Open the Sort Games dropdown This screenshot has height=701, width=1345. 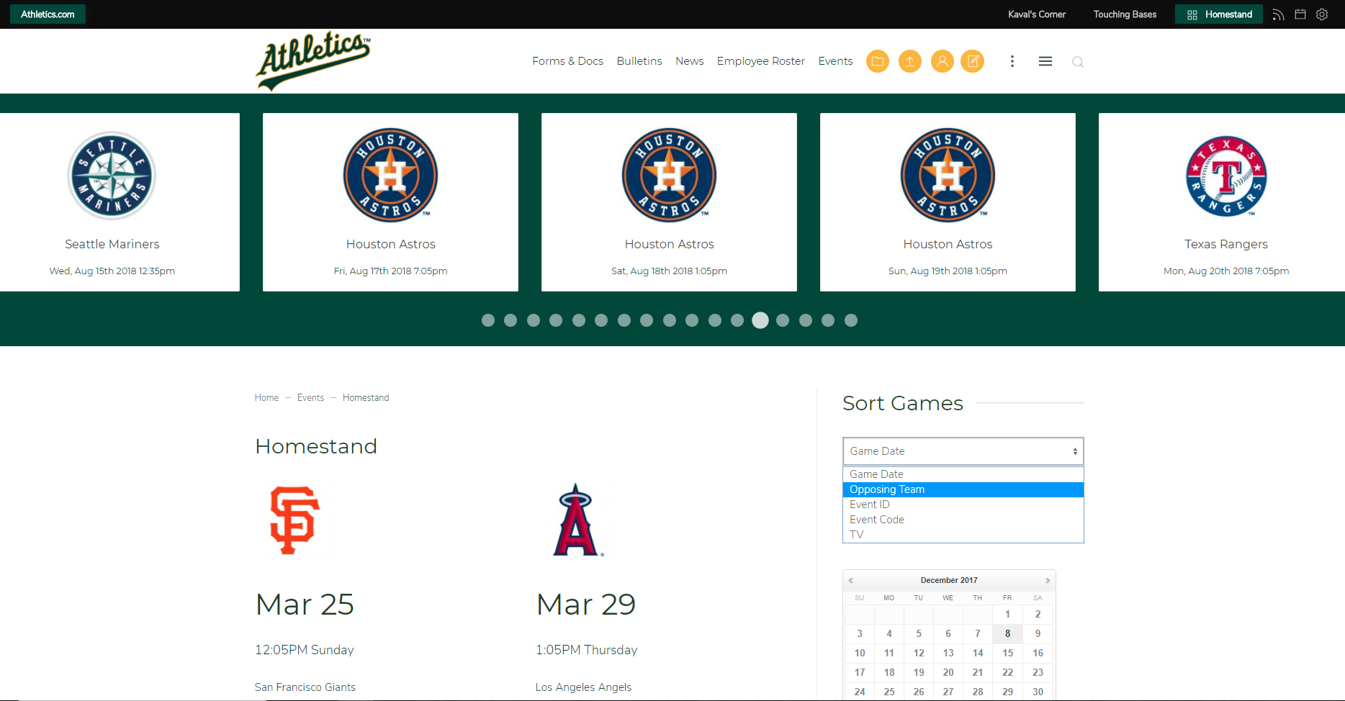(963, 451)
